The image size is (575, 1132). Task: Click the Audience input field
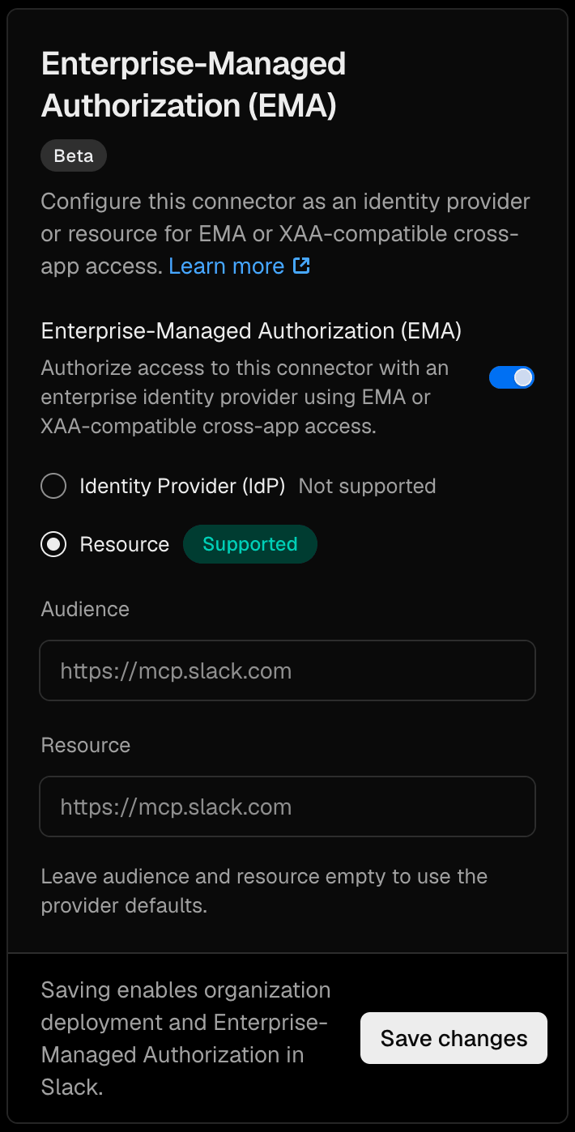tap(287, 670)
